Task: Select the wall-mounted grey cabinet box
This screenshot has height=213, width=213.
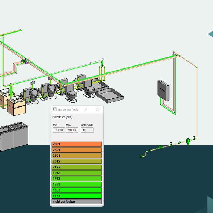Action: (163, 90)
